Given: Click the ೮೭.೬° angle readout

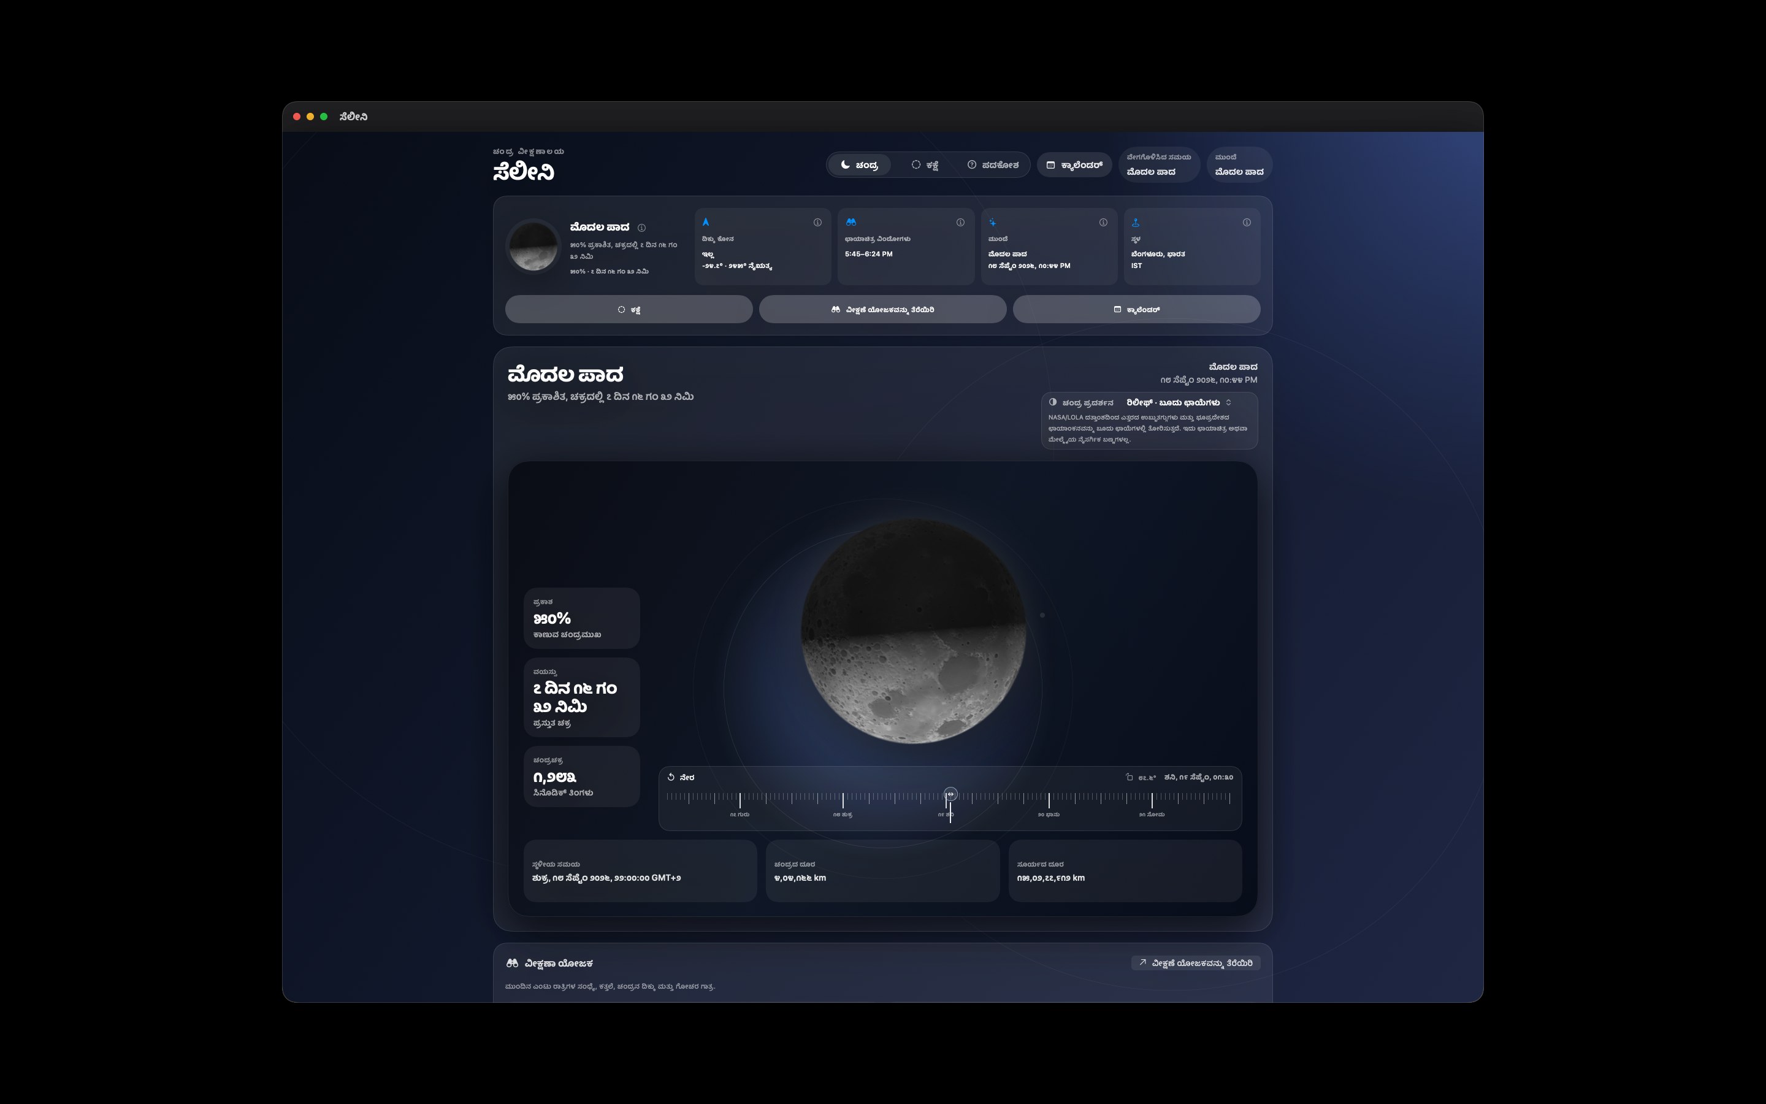Looking at the screenshot, I should click(x=1147, y=778).
